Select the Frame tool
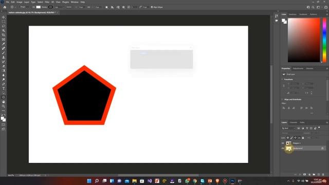Screen dimensions: 329x185 (4, 40)
